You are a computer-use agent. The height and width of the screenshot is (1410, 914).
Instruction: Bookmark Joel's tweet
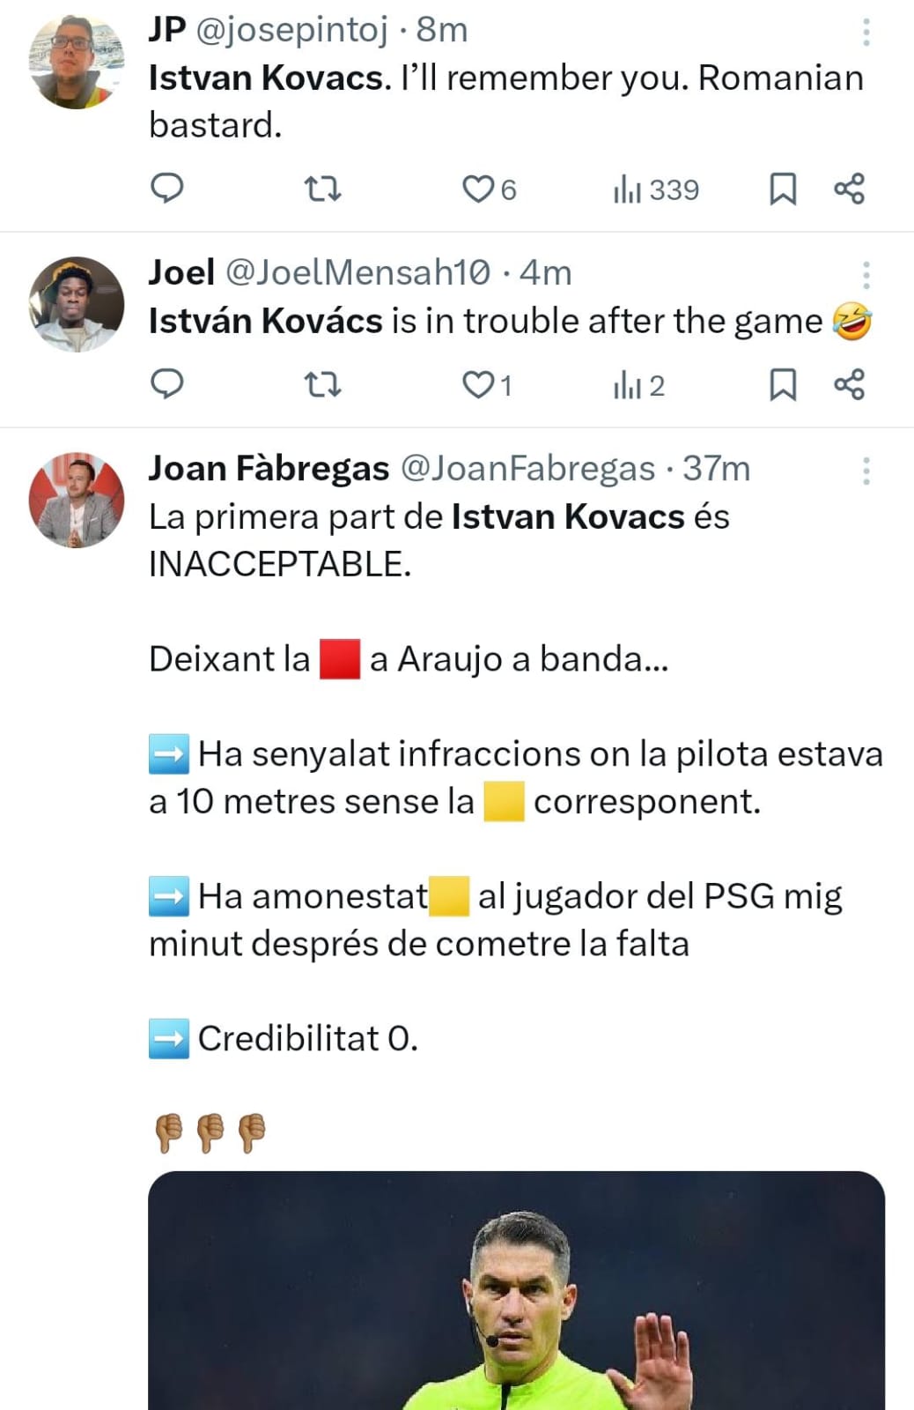[783, 385]
